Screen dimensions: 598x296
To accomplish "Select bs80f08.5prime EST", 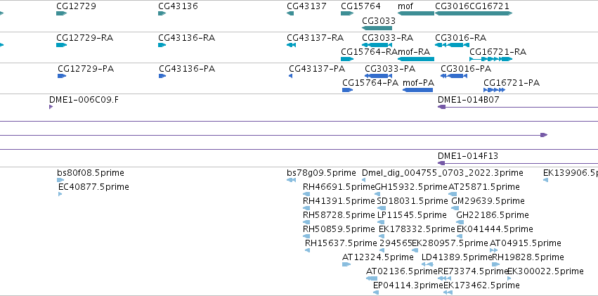I will coord(60,180).
